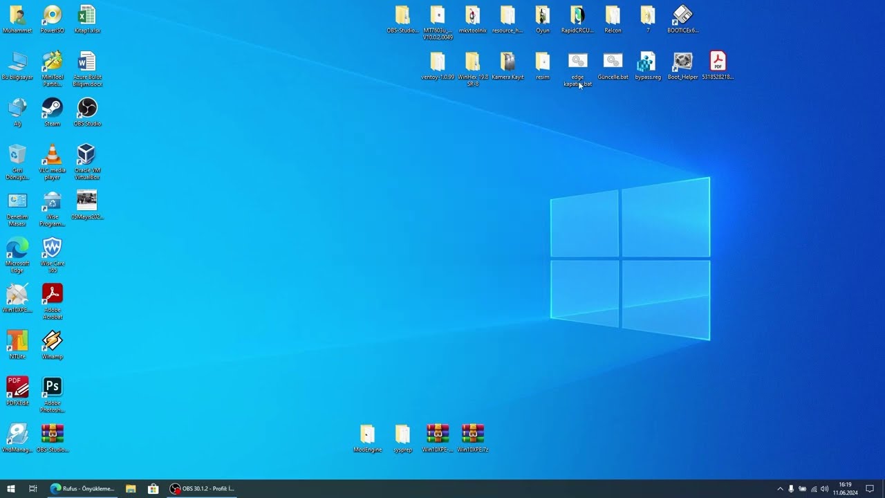
Task: Open the notification center
Action: click(870, 488)
